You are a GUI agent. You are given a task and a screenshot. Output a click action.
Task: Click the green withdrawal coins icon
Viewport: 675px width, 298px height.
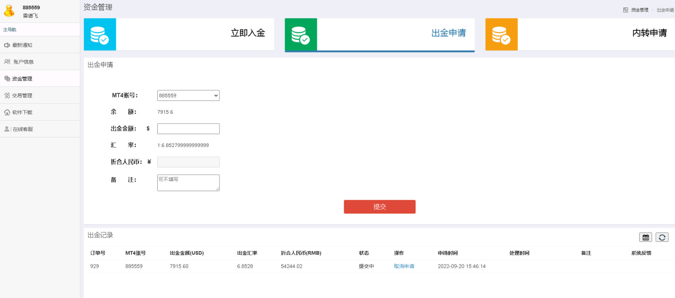click(x=300, y=35)
